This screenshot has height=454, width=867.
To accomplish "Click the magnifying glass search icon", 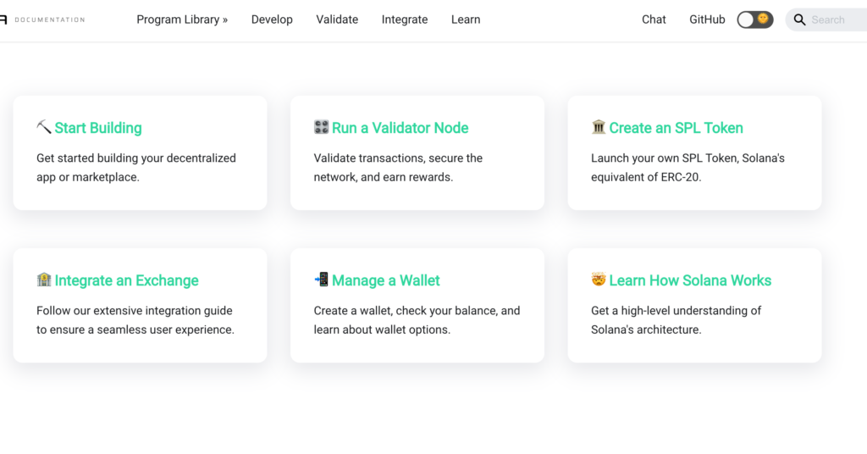I will pyautogui.click(x=799, y=20).
